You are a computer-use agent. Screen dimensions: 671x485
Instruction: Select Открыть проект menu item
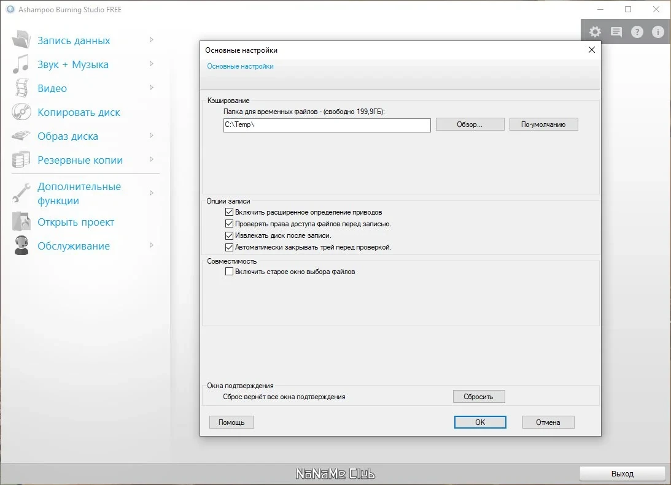tap(76, 222)
